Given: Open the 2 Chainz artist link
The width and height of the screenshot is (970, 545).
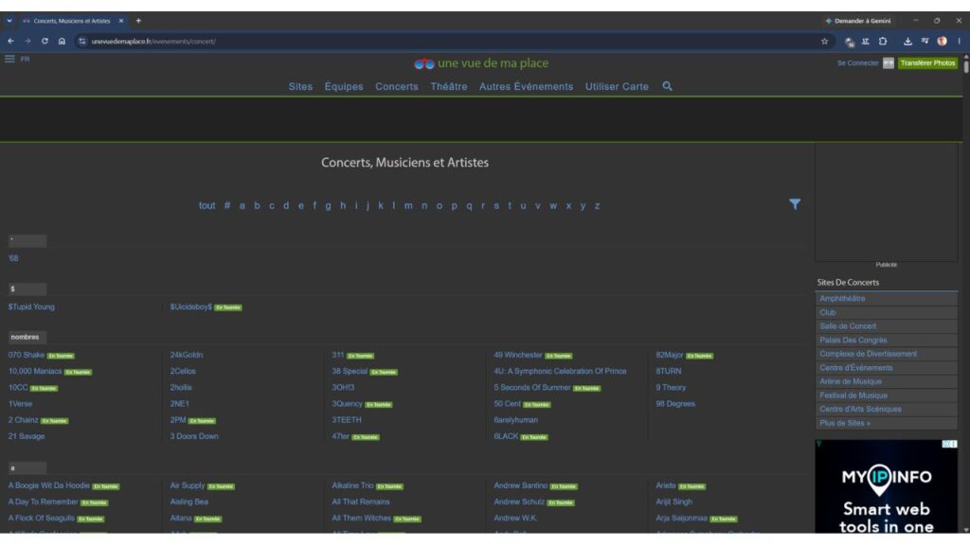Looking at the screenshot, I should (x=23, y=420).
